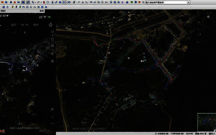216x135 pixels.
Task: Click the 收藏夹 panel title
Action: [3, 11]
